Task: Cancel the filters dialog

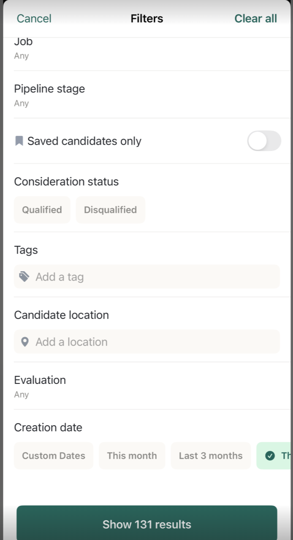Action: tap(34, 19)
